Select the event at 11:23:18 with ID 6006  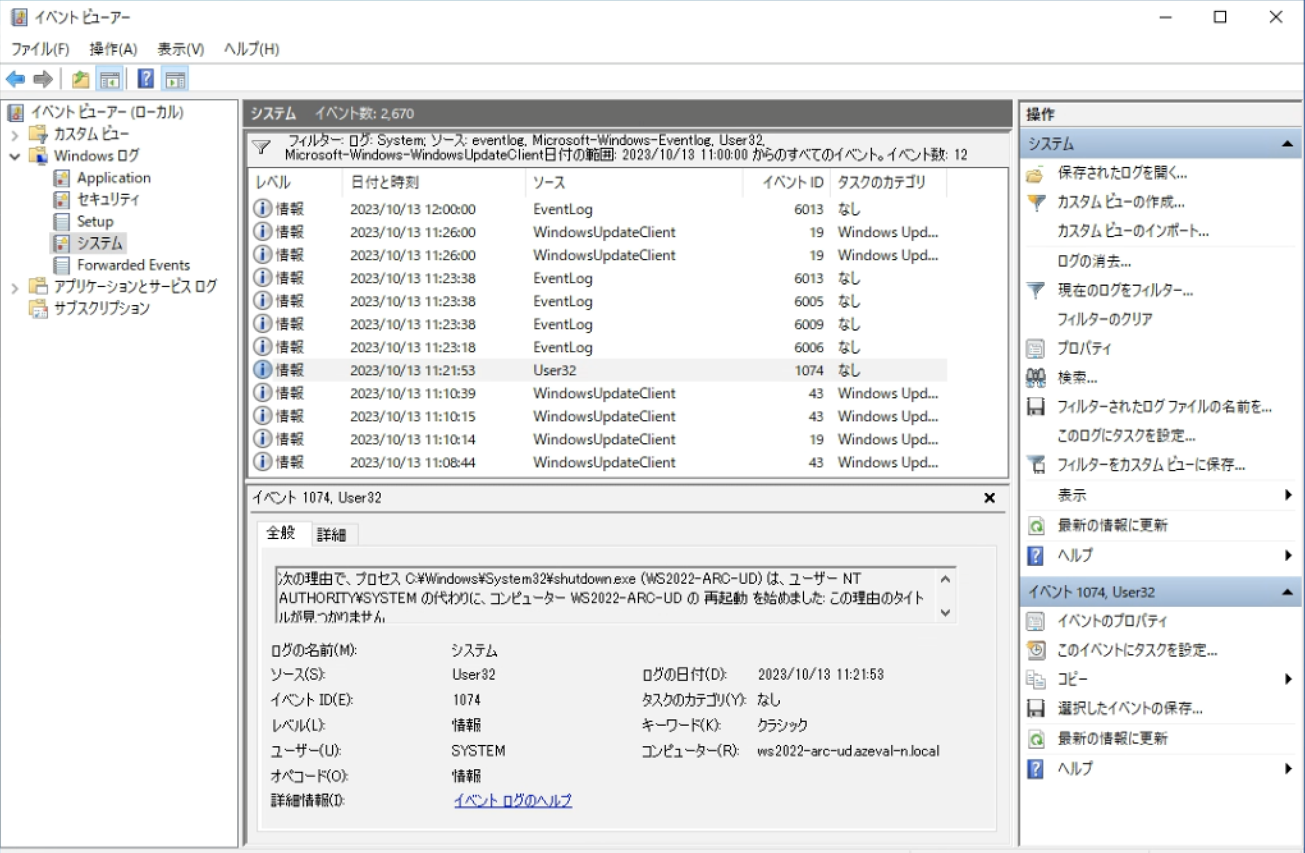(x=599, y=347)
